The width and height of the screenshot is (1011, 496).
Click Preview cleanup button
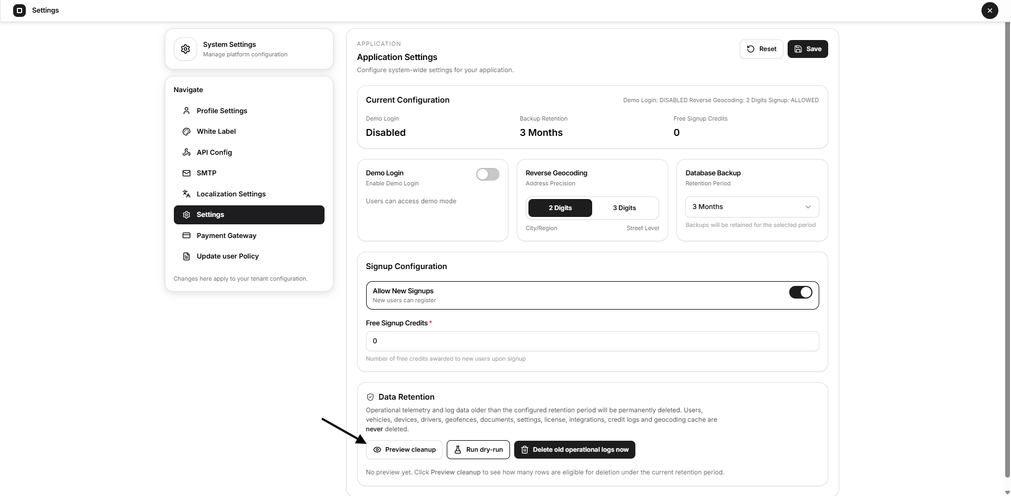[x=404, y=450]
